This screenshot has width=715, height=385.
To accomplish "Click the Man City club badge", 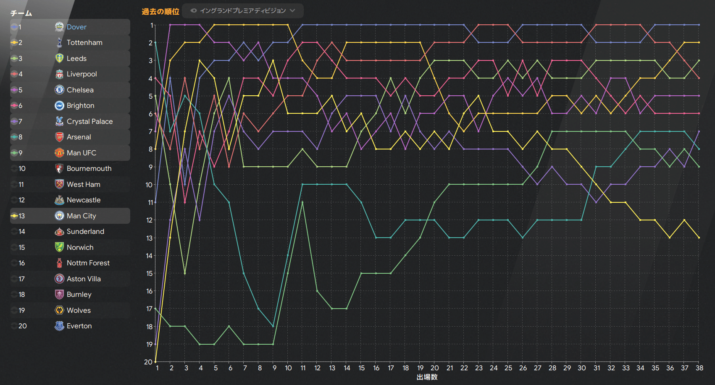I will pyautogui.click(x=59, y=216).
